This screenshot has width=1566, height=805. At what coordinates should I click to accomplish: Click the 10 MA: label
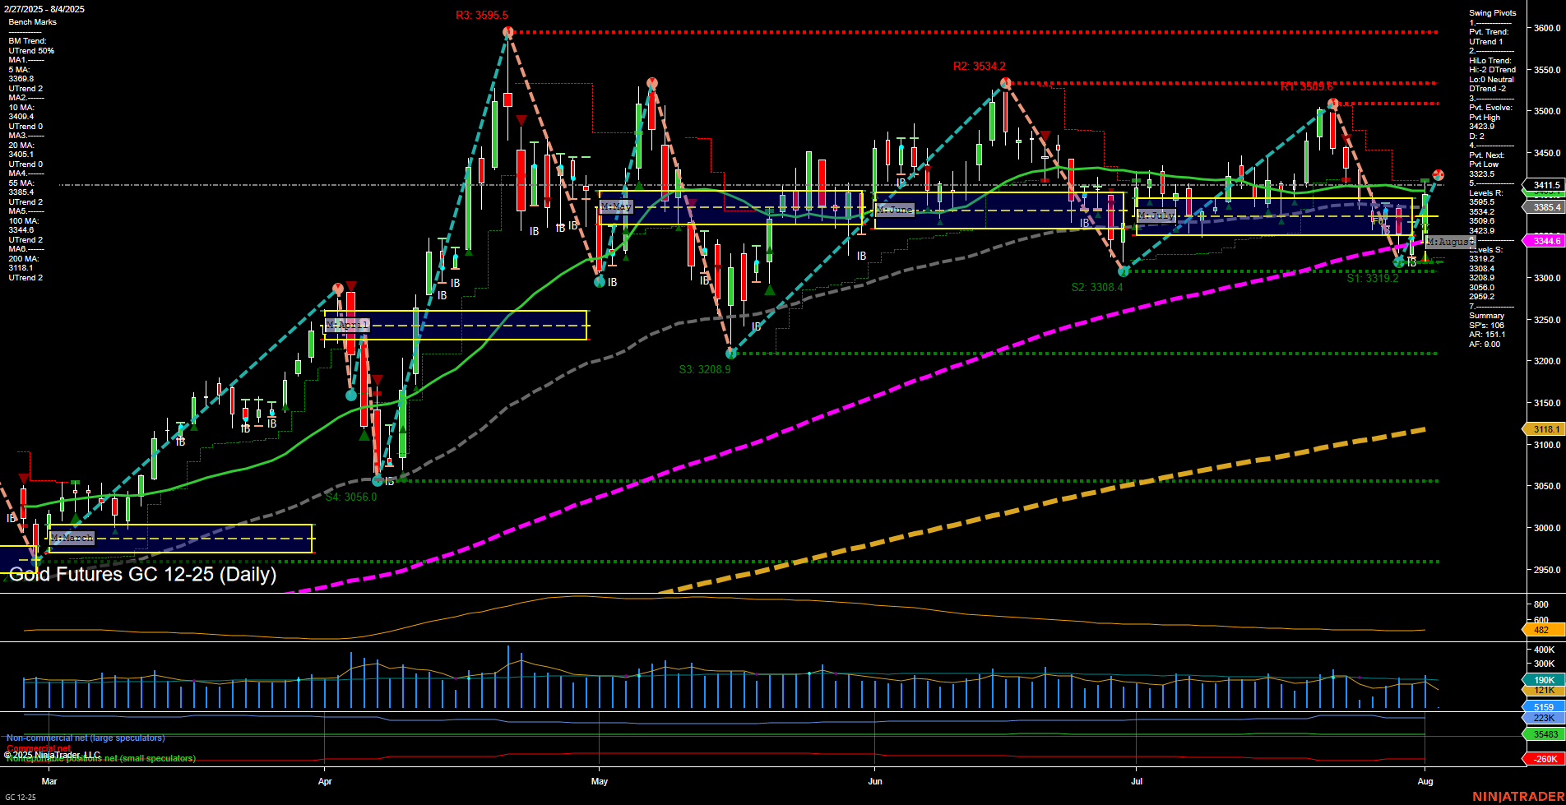(21, 108)
